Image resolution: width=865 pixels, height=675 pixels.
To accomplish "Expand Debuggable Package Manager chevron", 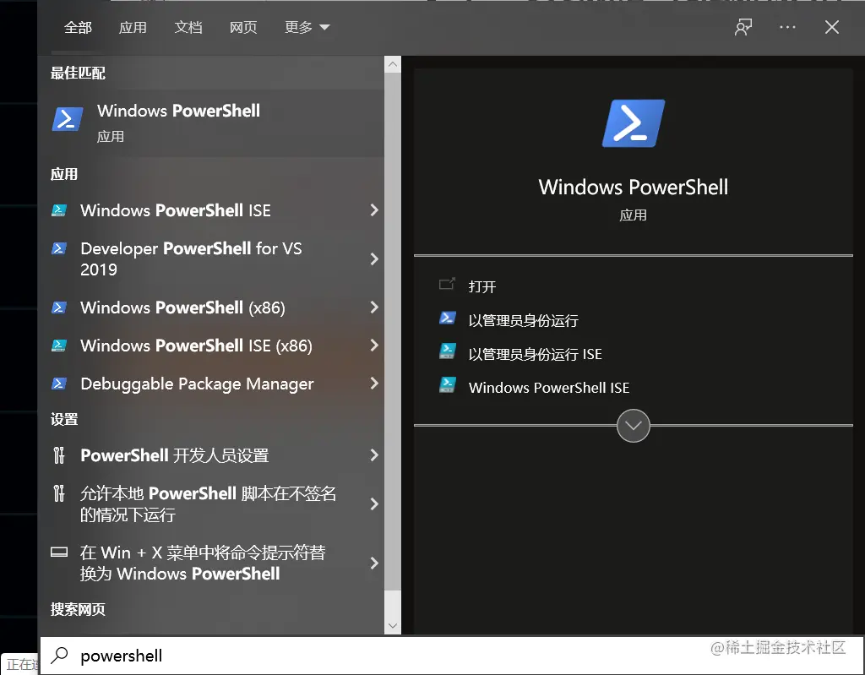I will point(374,383).
